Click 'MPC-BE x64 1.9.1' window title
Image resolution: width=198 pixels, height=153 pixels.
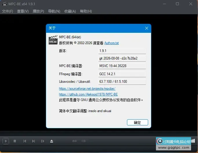22,4
